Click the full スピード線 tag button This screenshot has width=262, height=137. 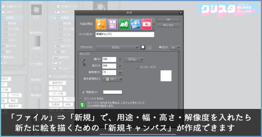[x=58, y=94]
